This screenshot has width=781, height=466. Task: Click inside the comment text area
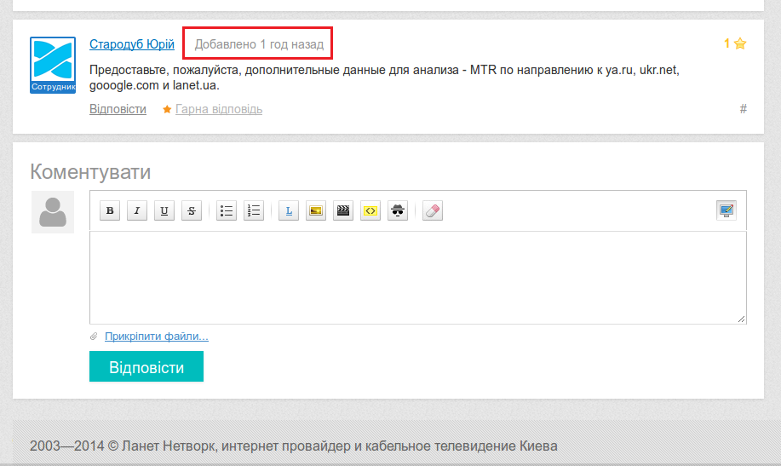[417, 277]
